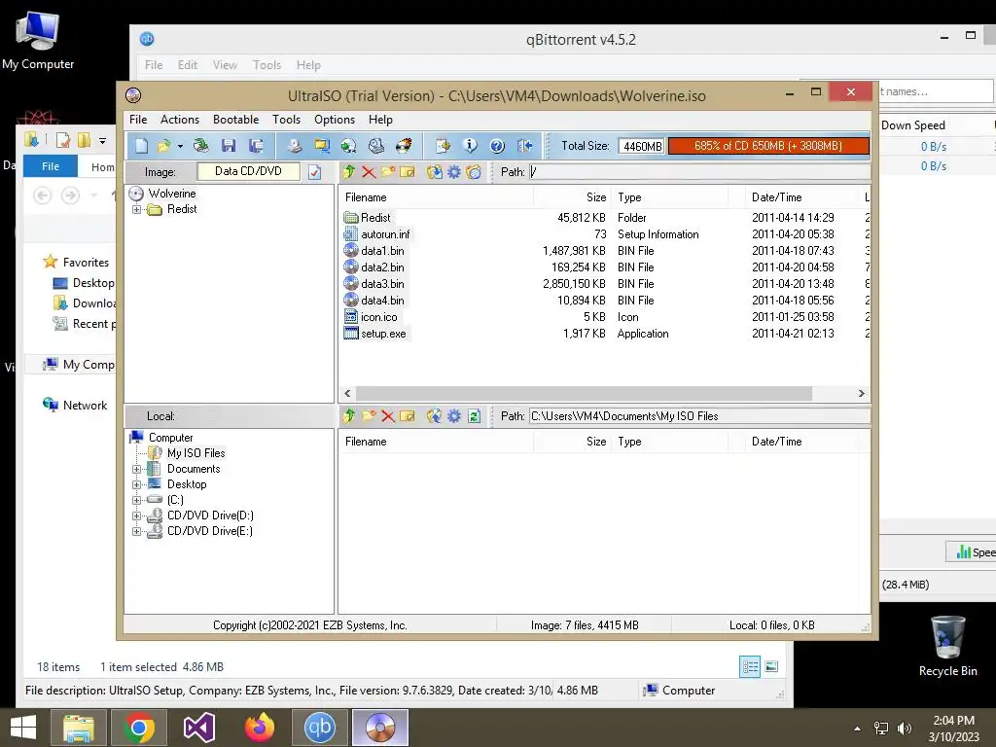Click the Save floppy disk icon
This screenshot has width=996, height=747.
click(229, 146)
